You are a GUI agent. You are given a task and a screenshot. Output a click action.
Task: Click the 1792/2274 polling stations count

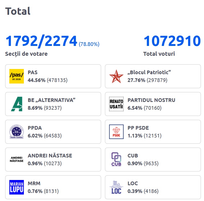point(41,41)
